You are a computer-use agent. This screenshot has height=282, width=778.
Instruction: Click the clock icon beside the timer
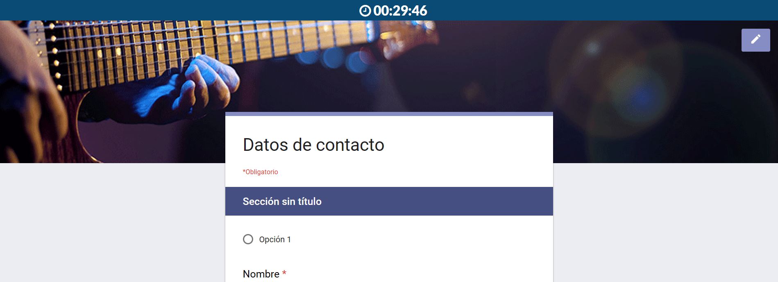coord(365,11)
